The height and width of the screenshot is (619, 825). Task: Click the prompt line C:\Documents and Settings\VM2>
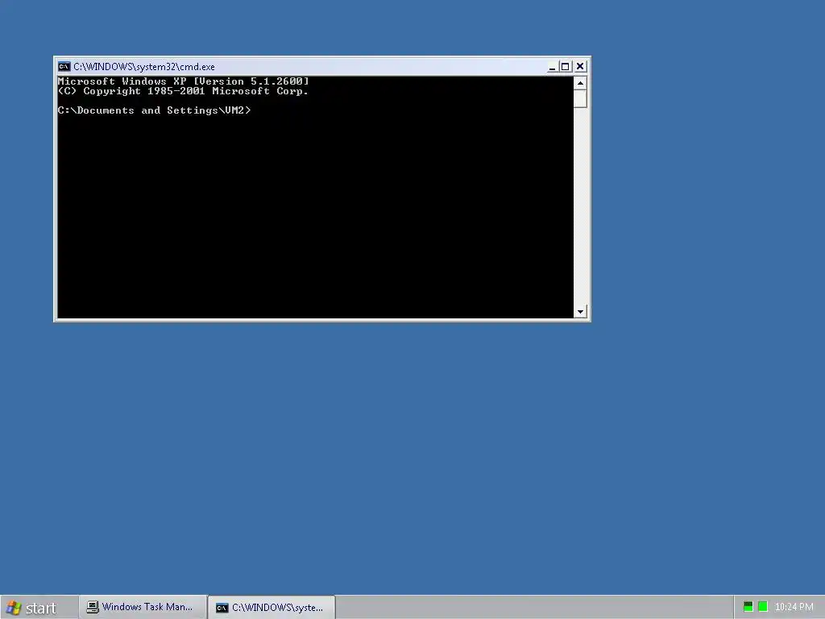click(154, 110)
